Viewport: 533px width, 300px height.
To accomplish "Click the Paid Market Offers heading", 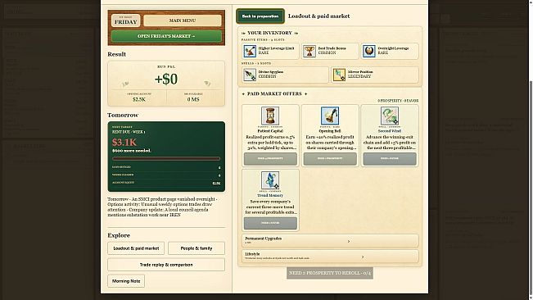I will 274,93.
